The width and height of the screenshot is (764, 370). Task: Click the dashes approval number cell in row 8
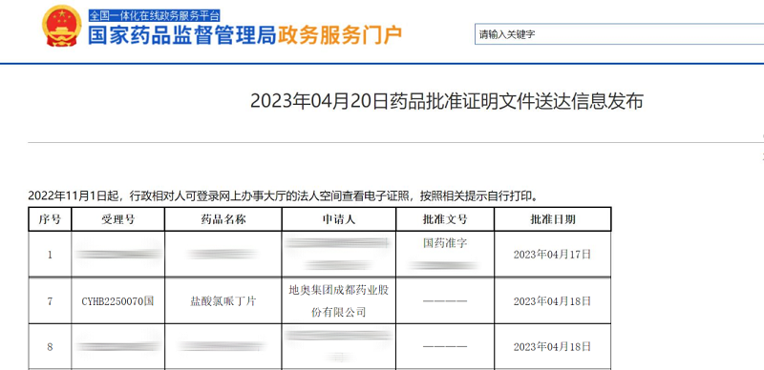pos(445,346)
